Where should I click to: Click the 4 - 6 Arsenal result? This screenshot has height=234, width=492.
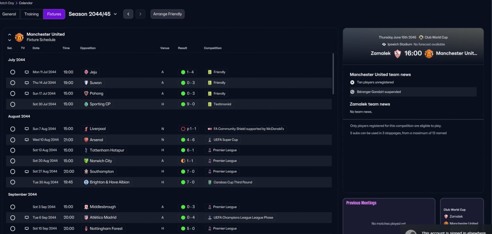tap(188, 140)
